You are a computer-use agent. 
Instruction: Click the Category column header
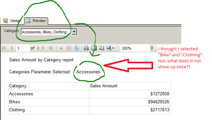pyautogui.click(x=49, y=86)
